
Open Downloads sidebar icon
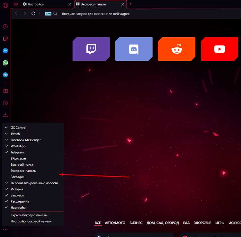click(x=5, y=115)
